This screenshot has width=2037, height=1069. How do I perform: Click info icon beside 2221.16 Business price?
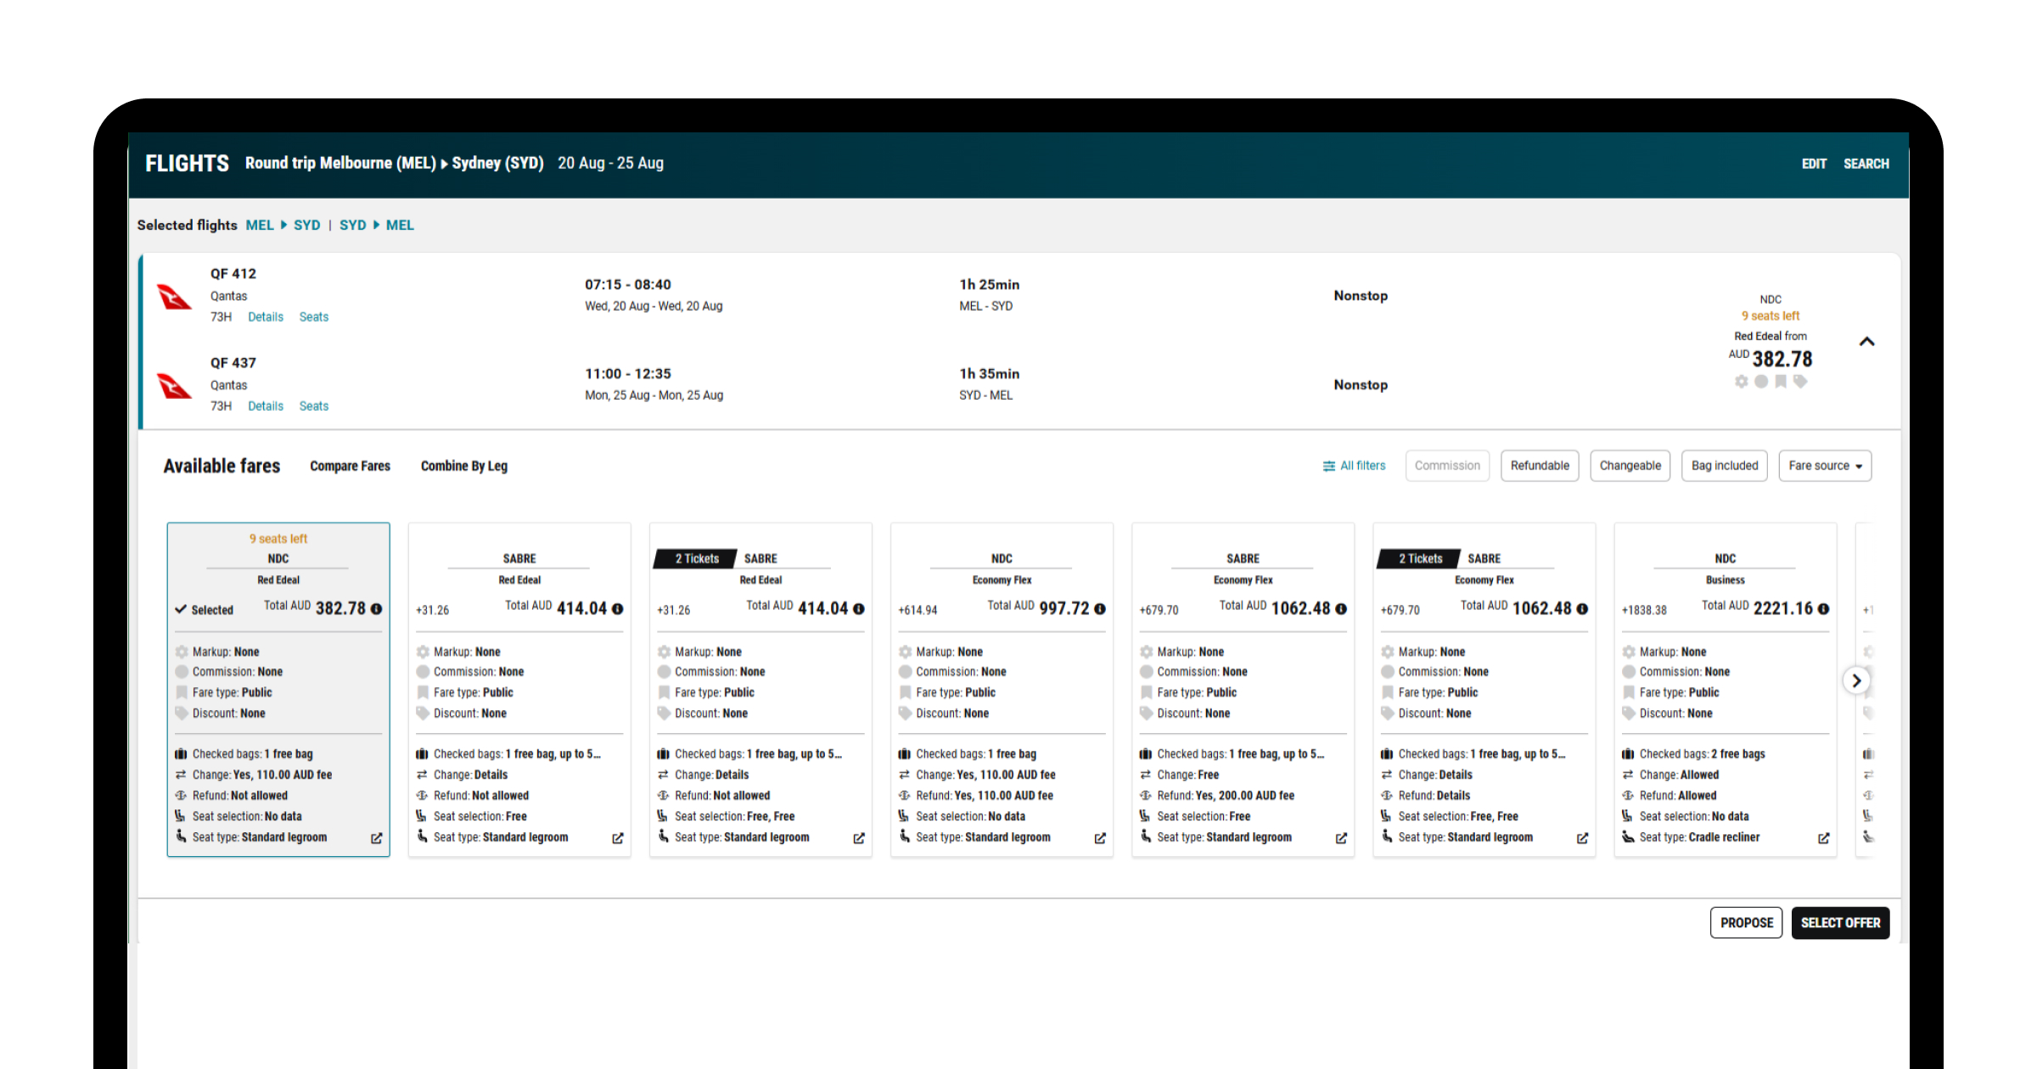pyautogui.click(x=1823, y=609)
